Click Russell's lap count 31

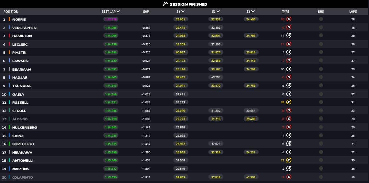[353, 102]
